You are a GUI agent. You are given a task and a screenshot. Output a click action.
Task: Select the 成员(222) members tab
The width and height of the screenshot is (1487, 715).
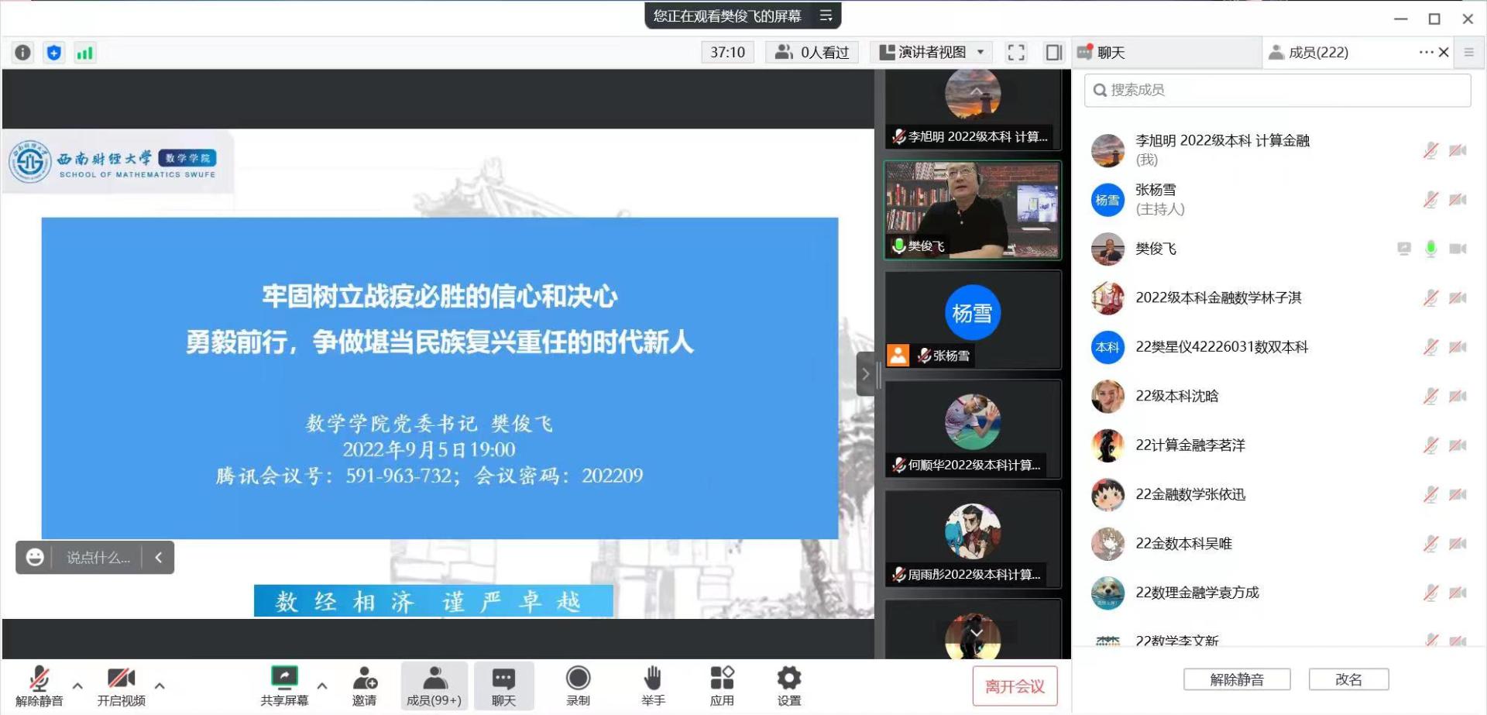point(1317,53)
